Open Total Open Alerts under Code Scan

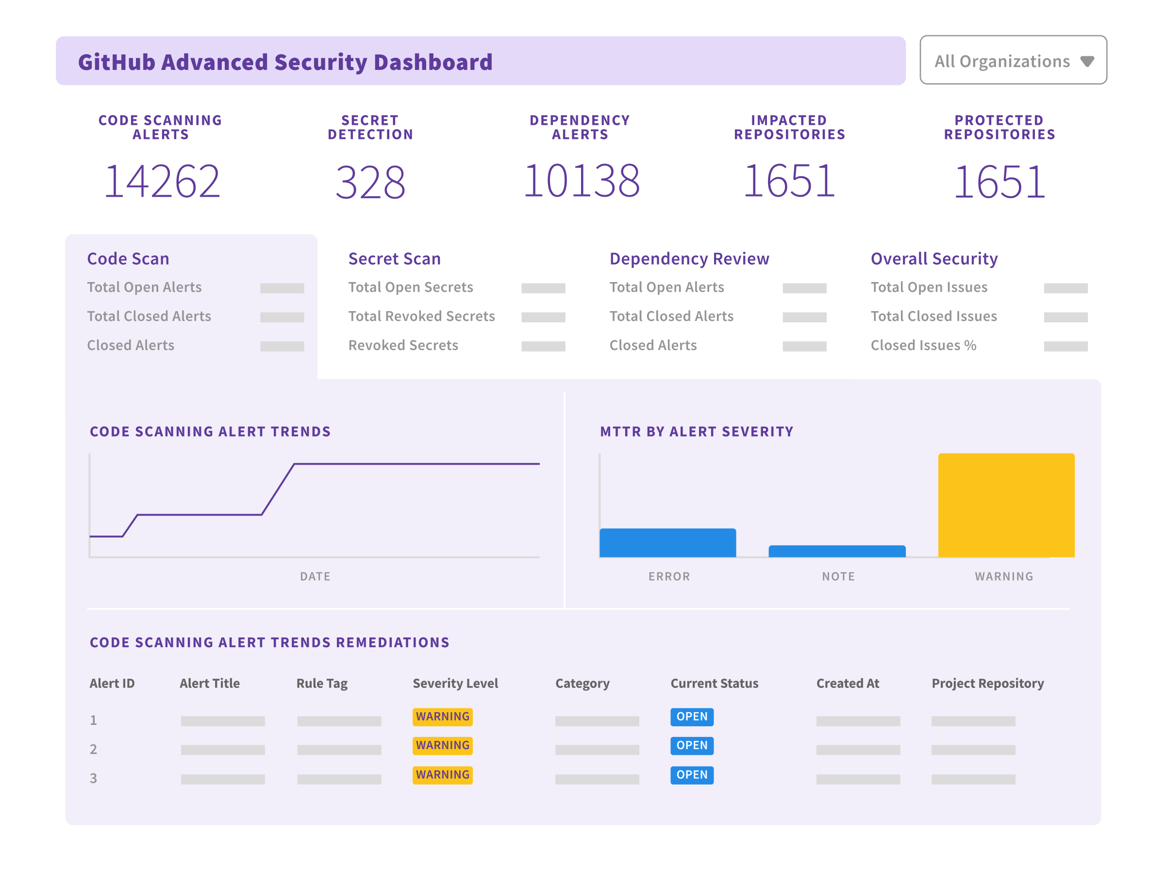[144, 287]
